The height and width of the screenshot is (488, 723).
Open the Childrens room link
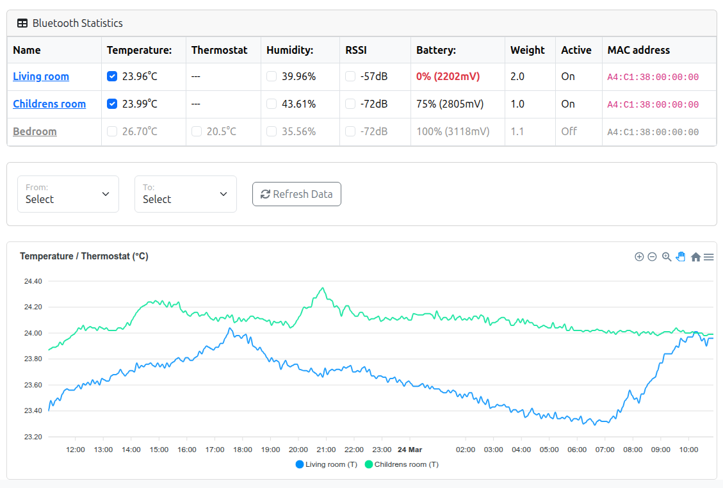point(49,104)
